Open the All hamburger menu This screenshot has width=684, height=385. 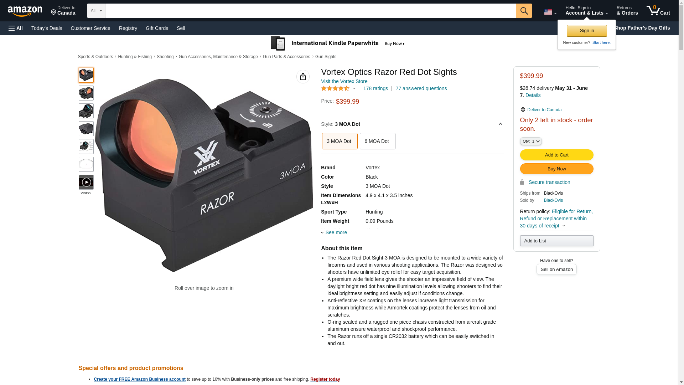[16, 28]
